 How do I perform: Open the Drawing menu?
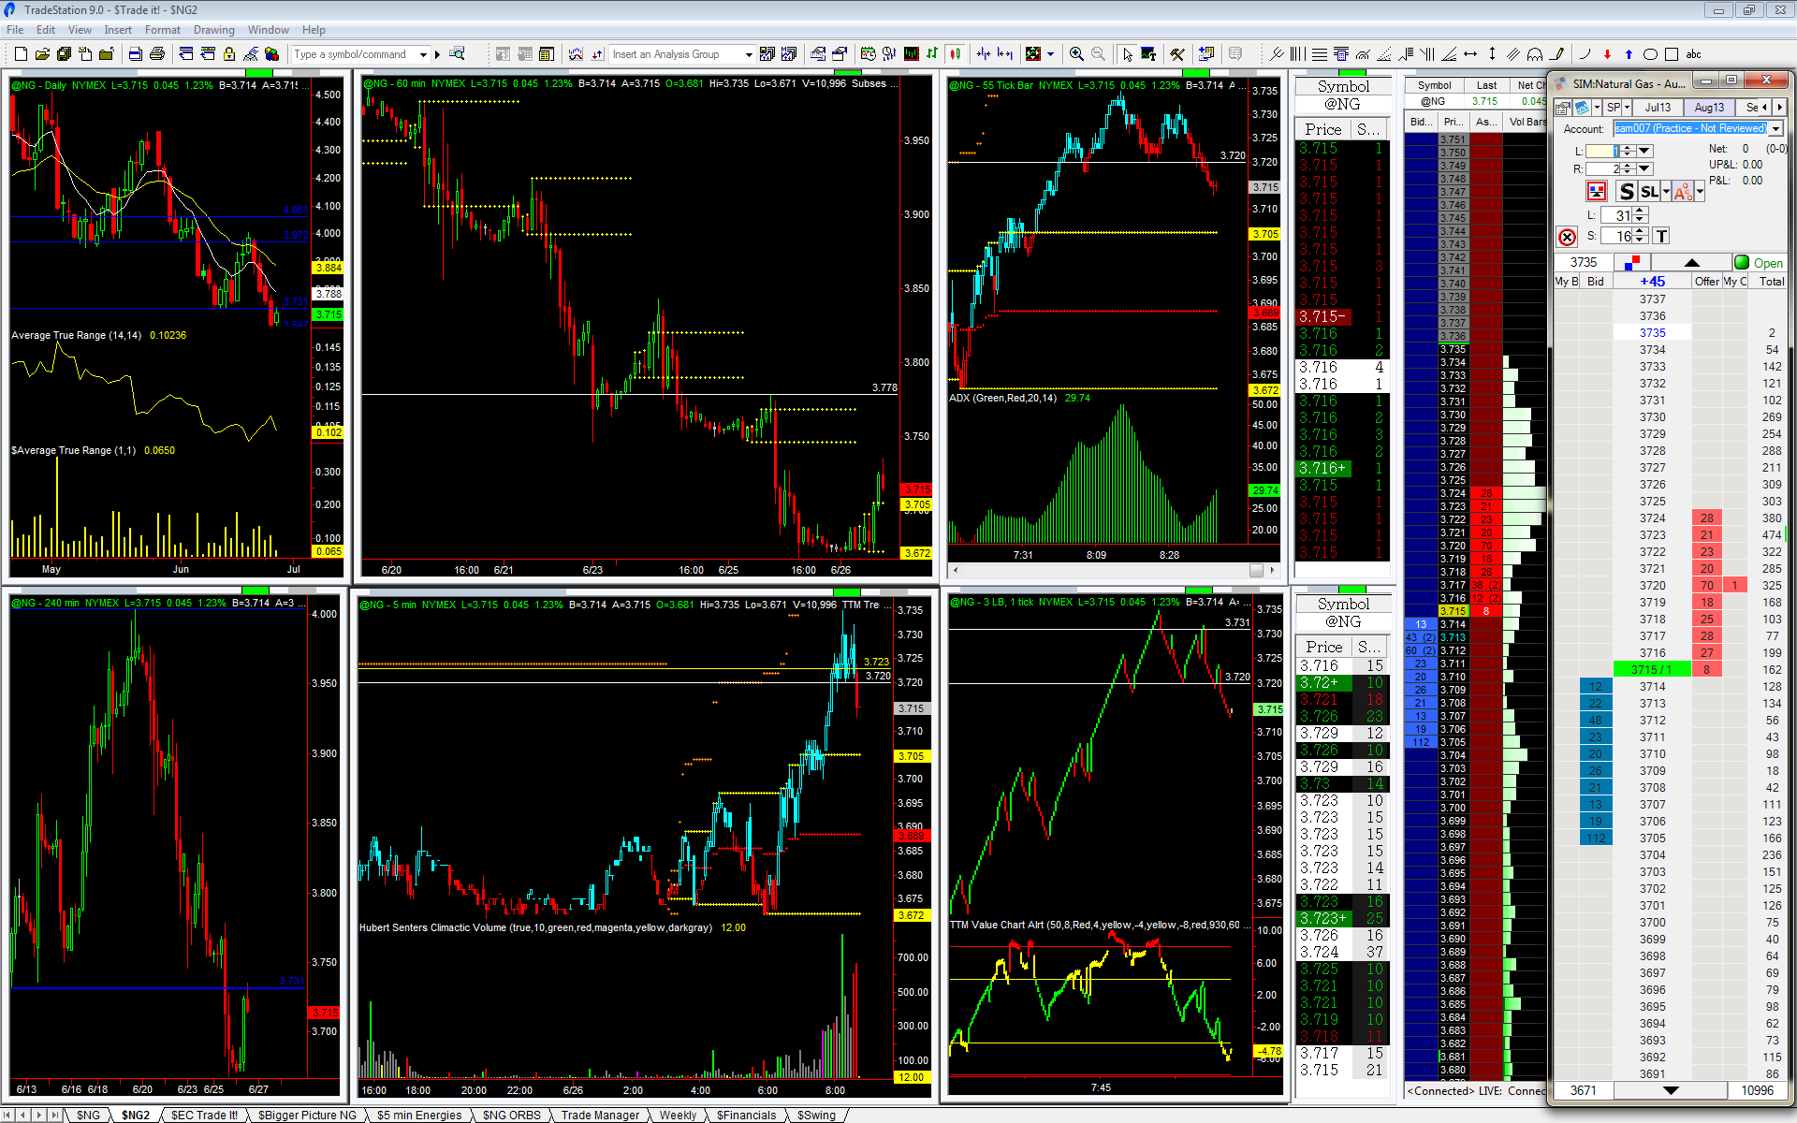[x=213, y=30]
